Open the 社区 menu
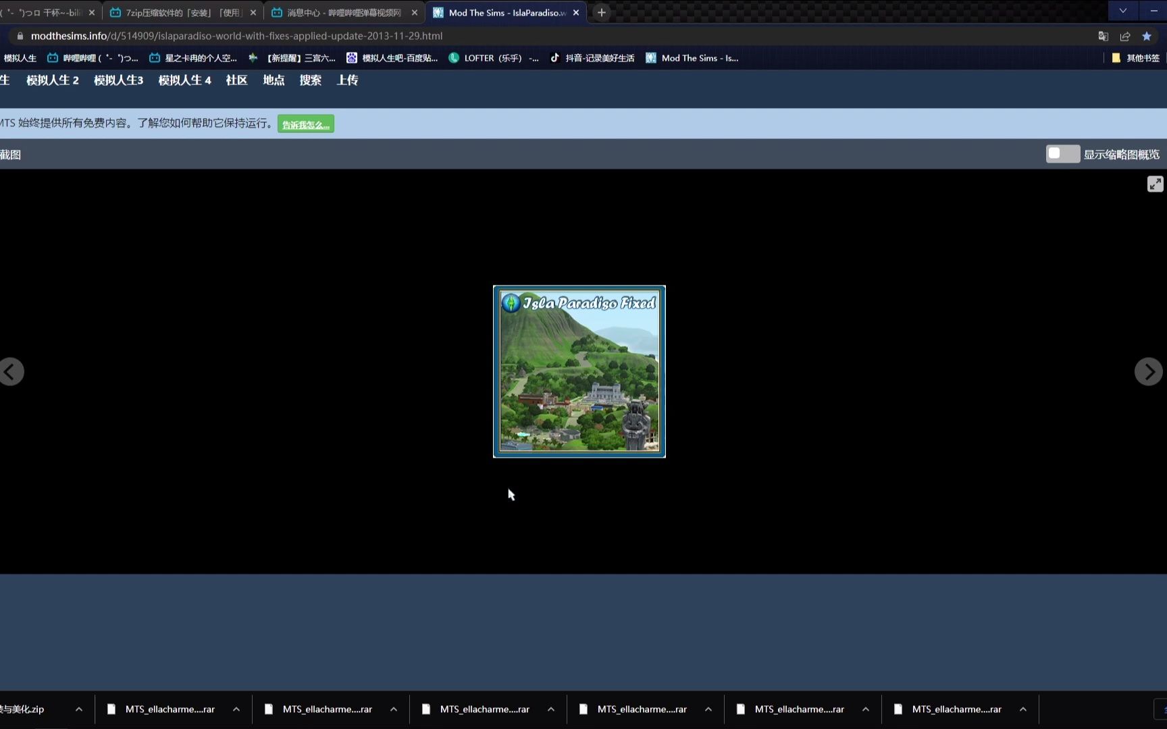The height and width of the screenshot is (729, 1167). [236, 80]
